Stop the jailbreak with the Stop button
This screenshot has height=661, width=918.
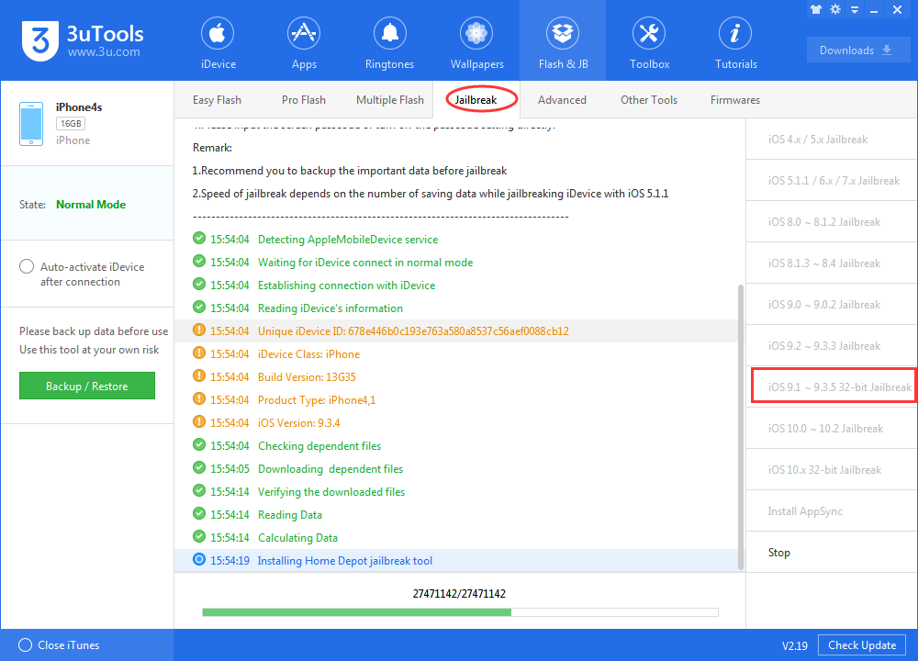[x=832, y=552]
